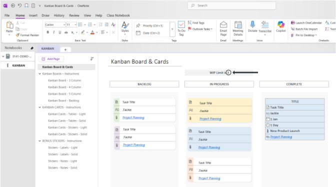
Task: Click in the Search box
Action: (x=231, y=5)
